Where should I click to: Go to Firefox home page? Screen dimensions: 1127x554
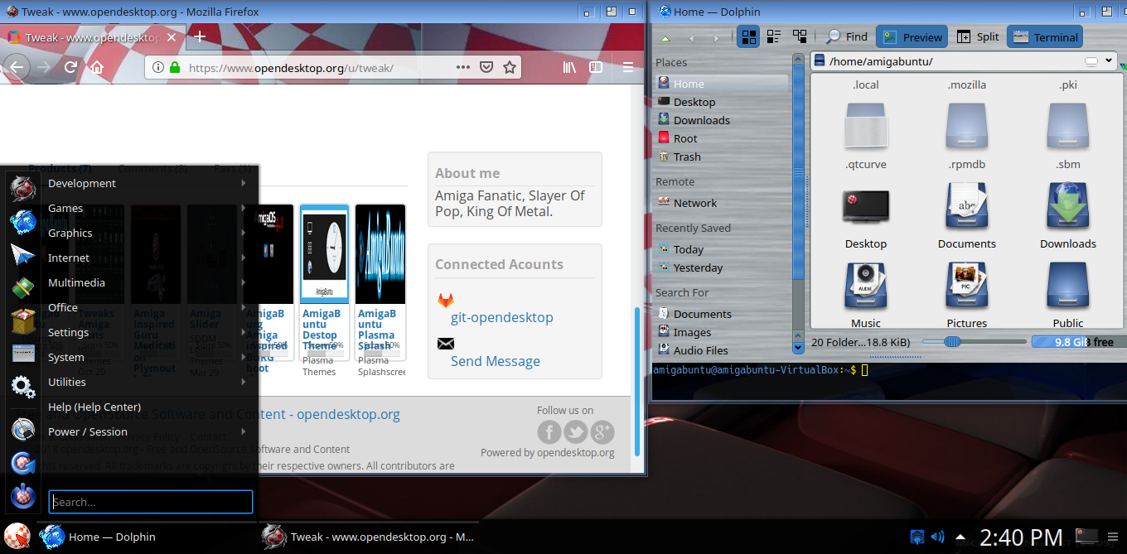click(x=97, y=68)
